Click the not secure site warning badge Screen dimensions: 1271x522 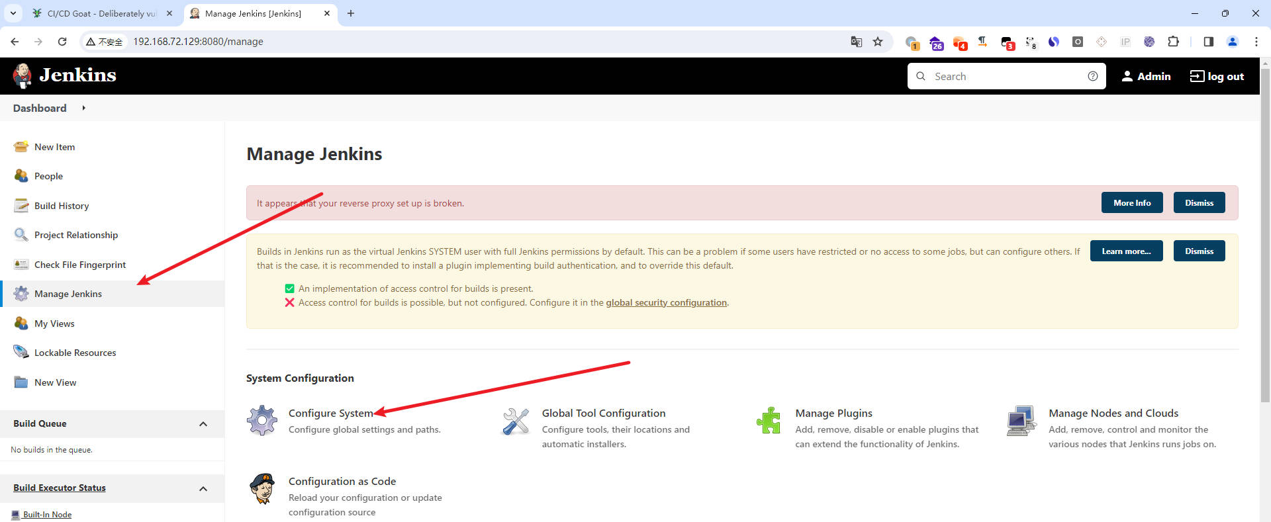(105, 42)
